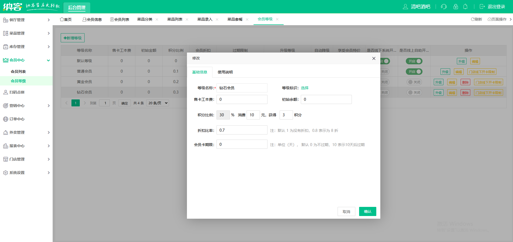Click the 菜品管理 sidebar icon
Screen dimensions: 513x242
[5, 33]
